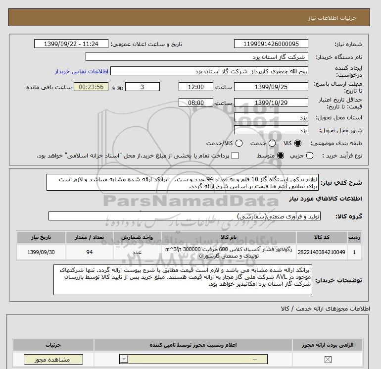The width and height of the screenshot is (381, 369).
Task: Click the مشاهده مجوز button
Action: coord(53,359)
